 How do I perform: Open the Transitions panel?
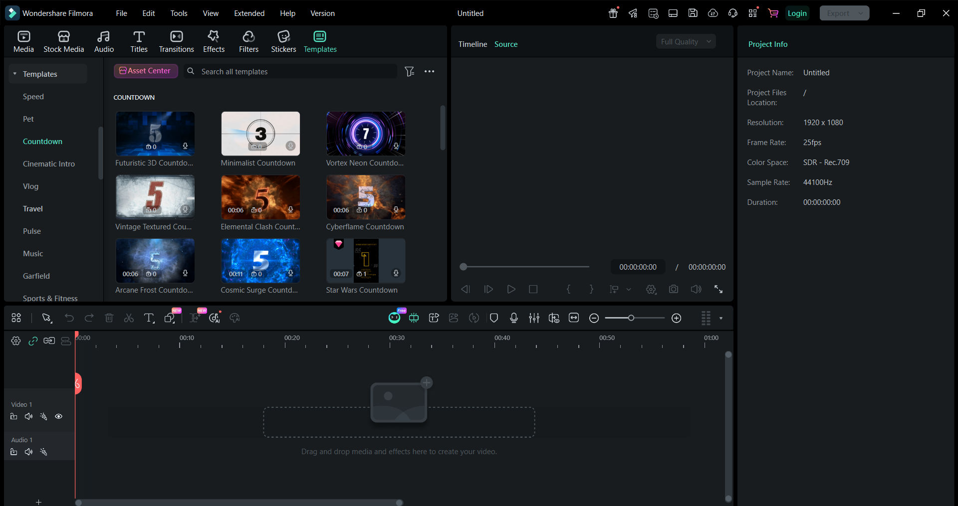coord(176,41)
